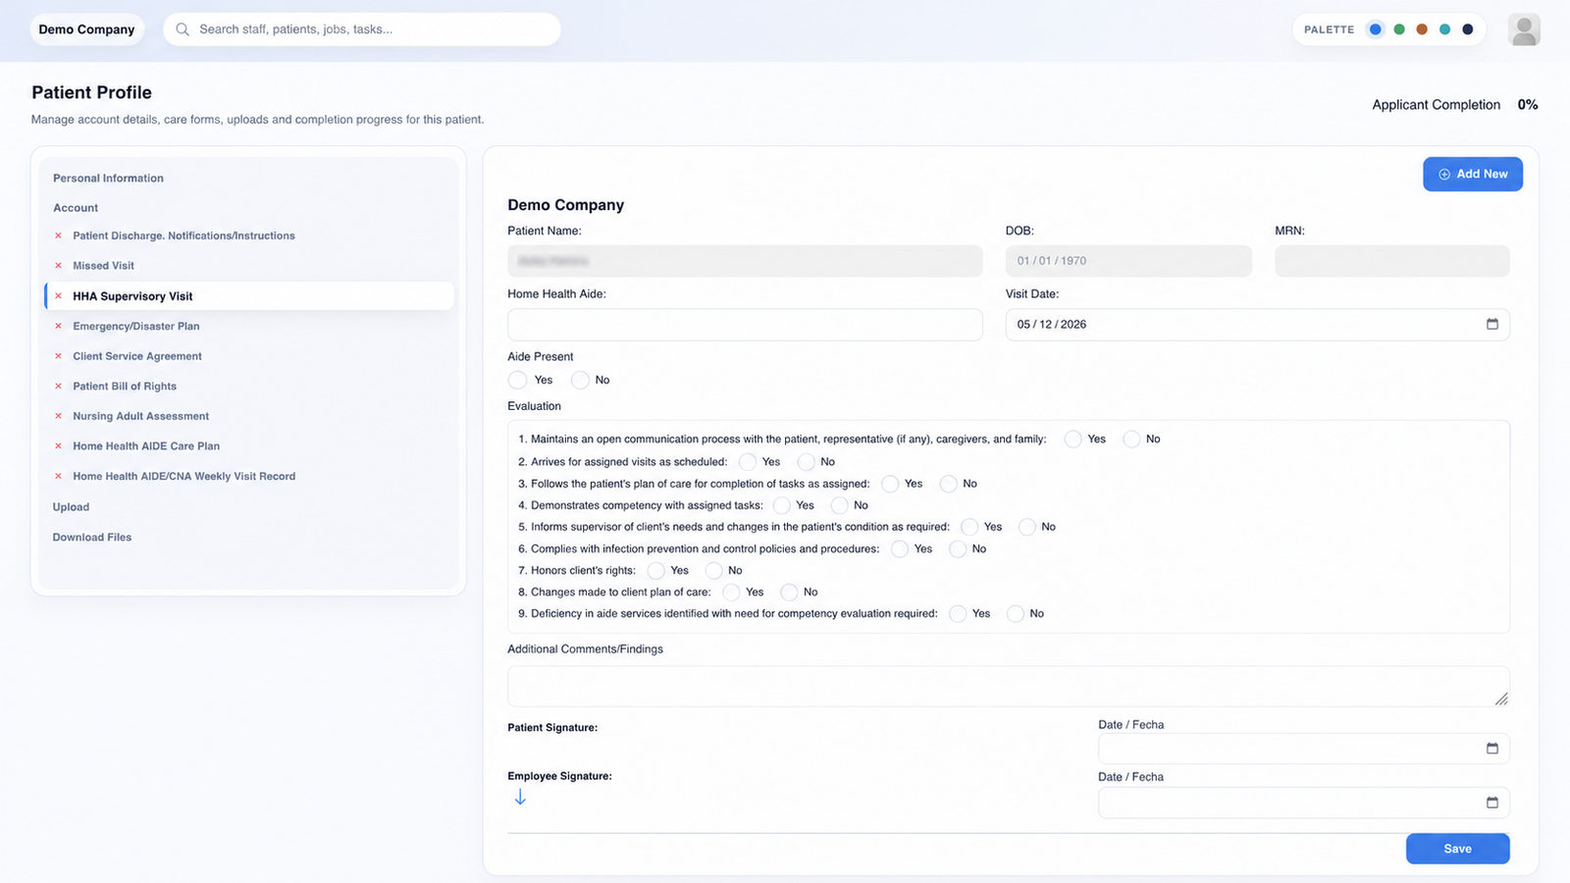Click the Save button
The width and height of the screenshot is (1570, 883).
[1457, 849]
